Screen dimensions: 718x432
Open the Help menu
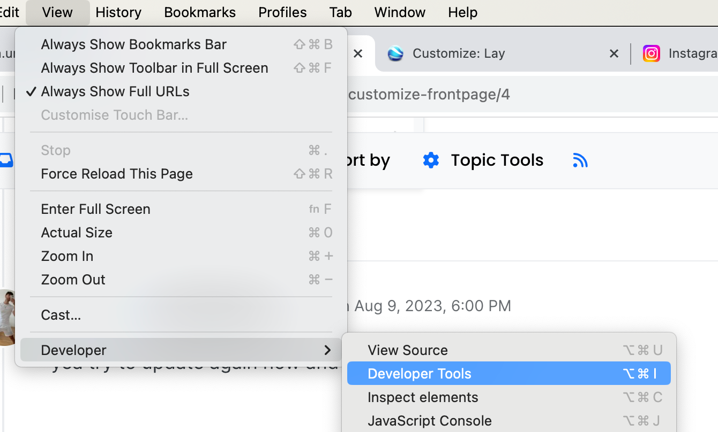[x=462, y=12]
